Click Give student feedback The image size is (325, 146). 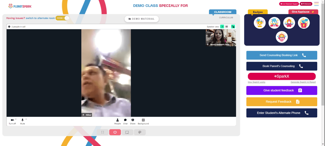click(x=282, y=90)
